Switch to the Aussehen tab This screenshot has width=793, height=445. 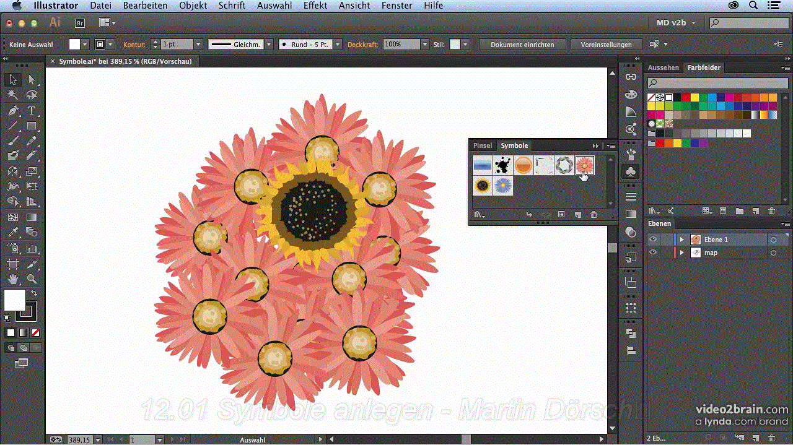[x=664, y=67]
